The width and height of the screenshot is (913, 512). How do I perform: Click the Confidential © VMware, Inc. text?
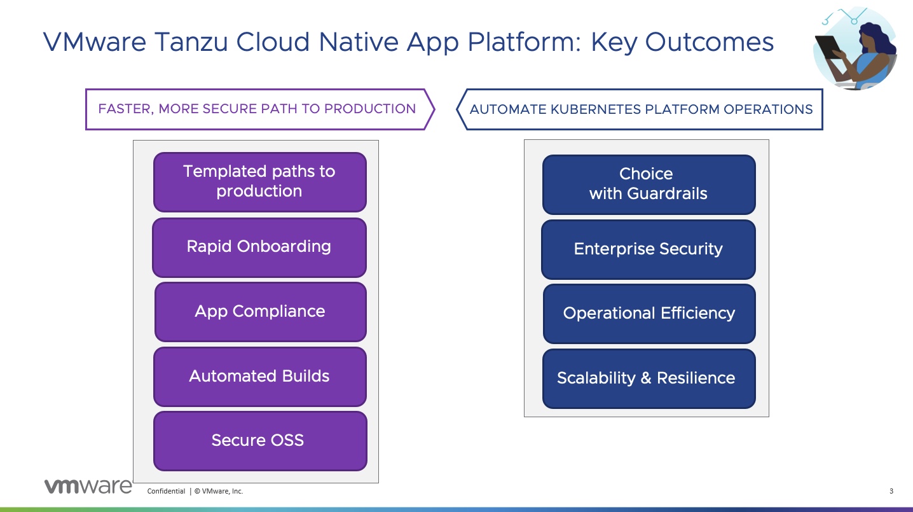(195, 491)
